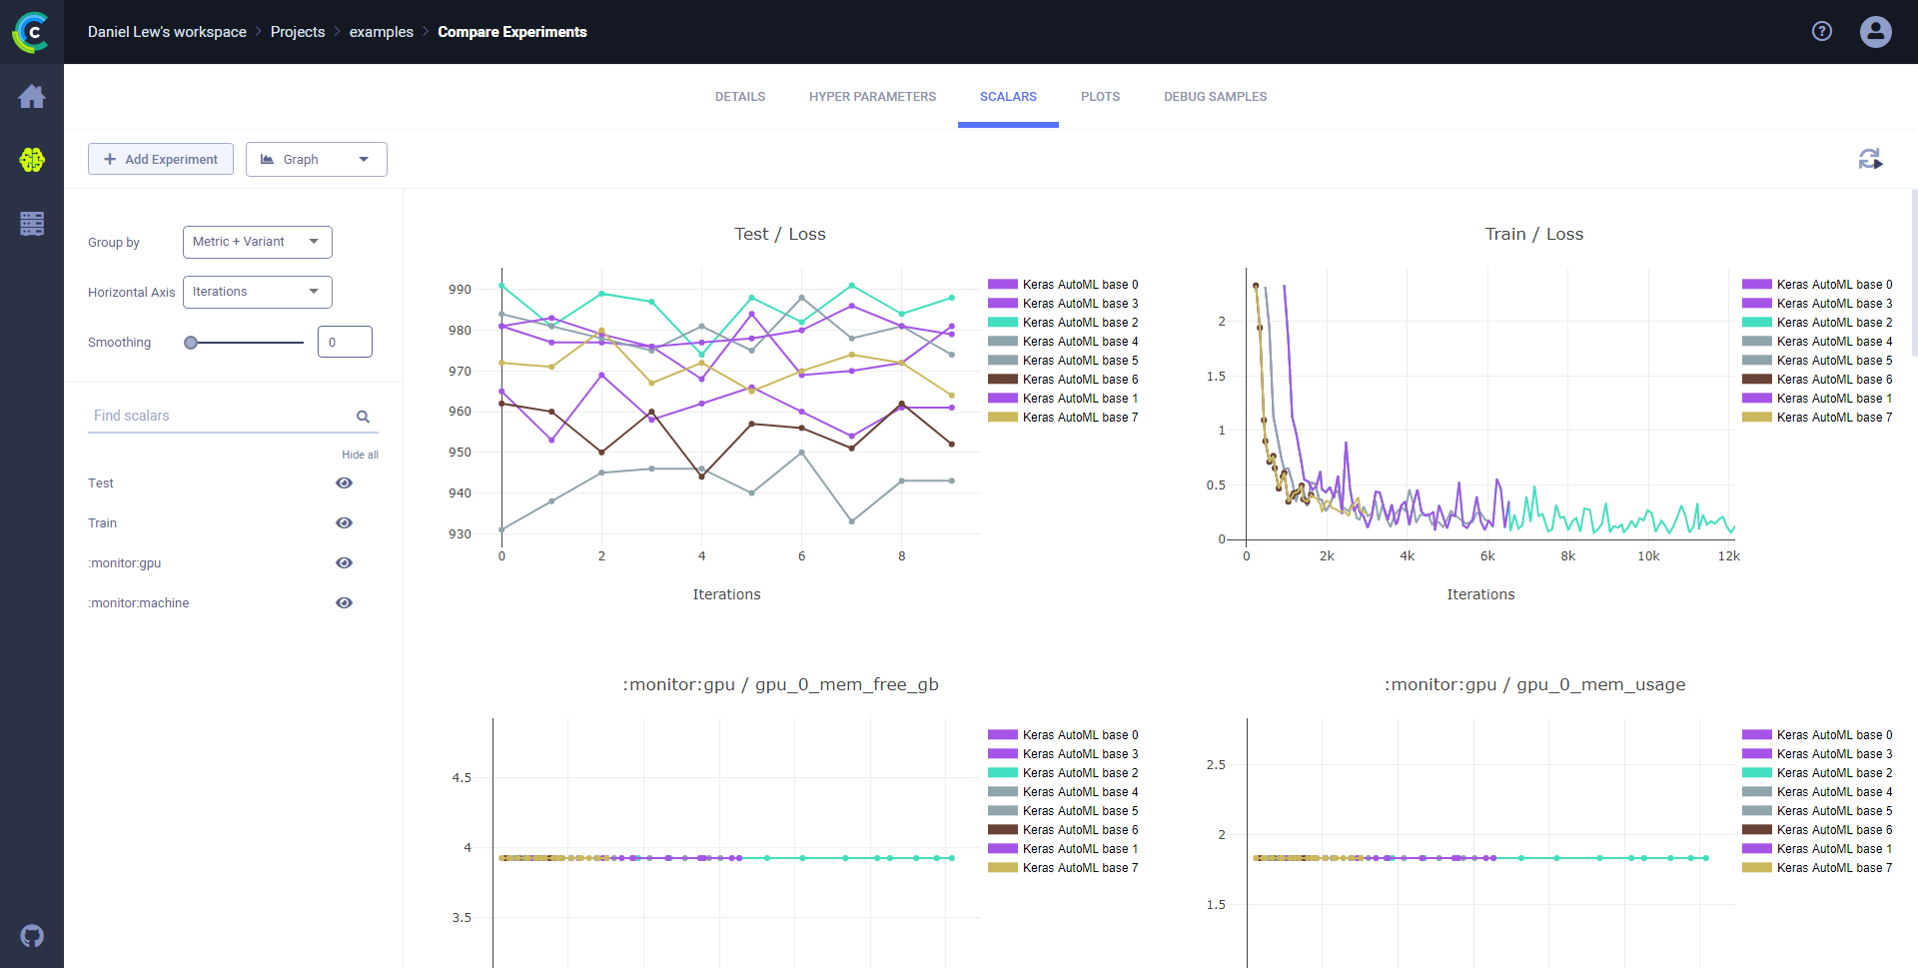Expand the Horizontal Axis Iterations dropdown

pyautogui.click(x=257, y=292)
